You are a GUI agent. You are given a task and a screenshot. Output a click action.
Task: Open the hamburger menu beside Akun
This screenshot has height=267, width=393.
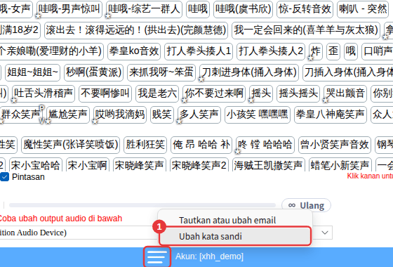(157, 257)
